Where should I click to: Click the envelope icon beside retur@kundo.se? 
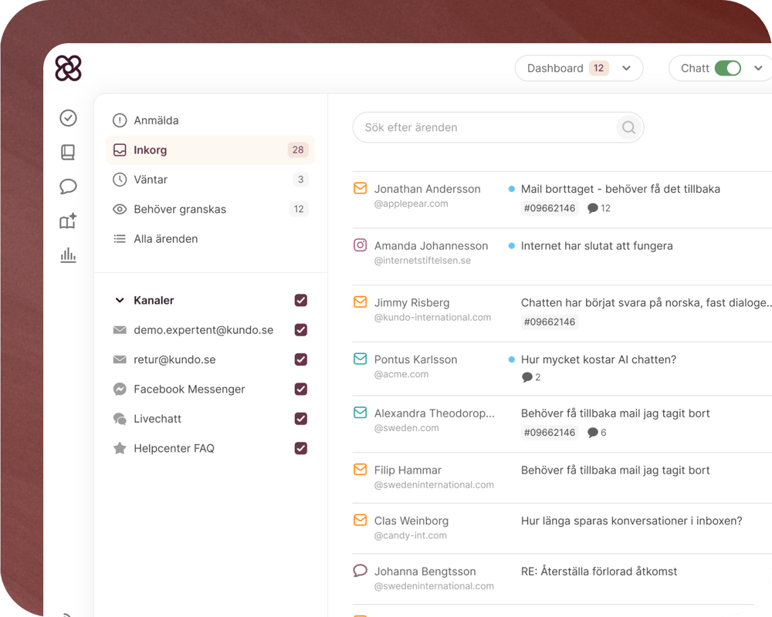120,359
